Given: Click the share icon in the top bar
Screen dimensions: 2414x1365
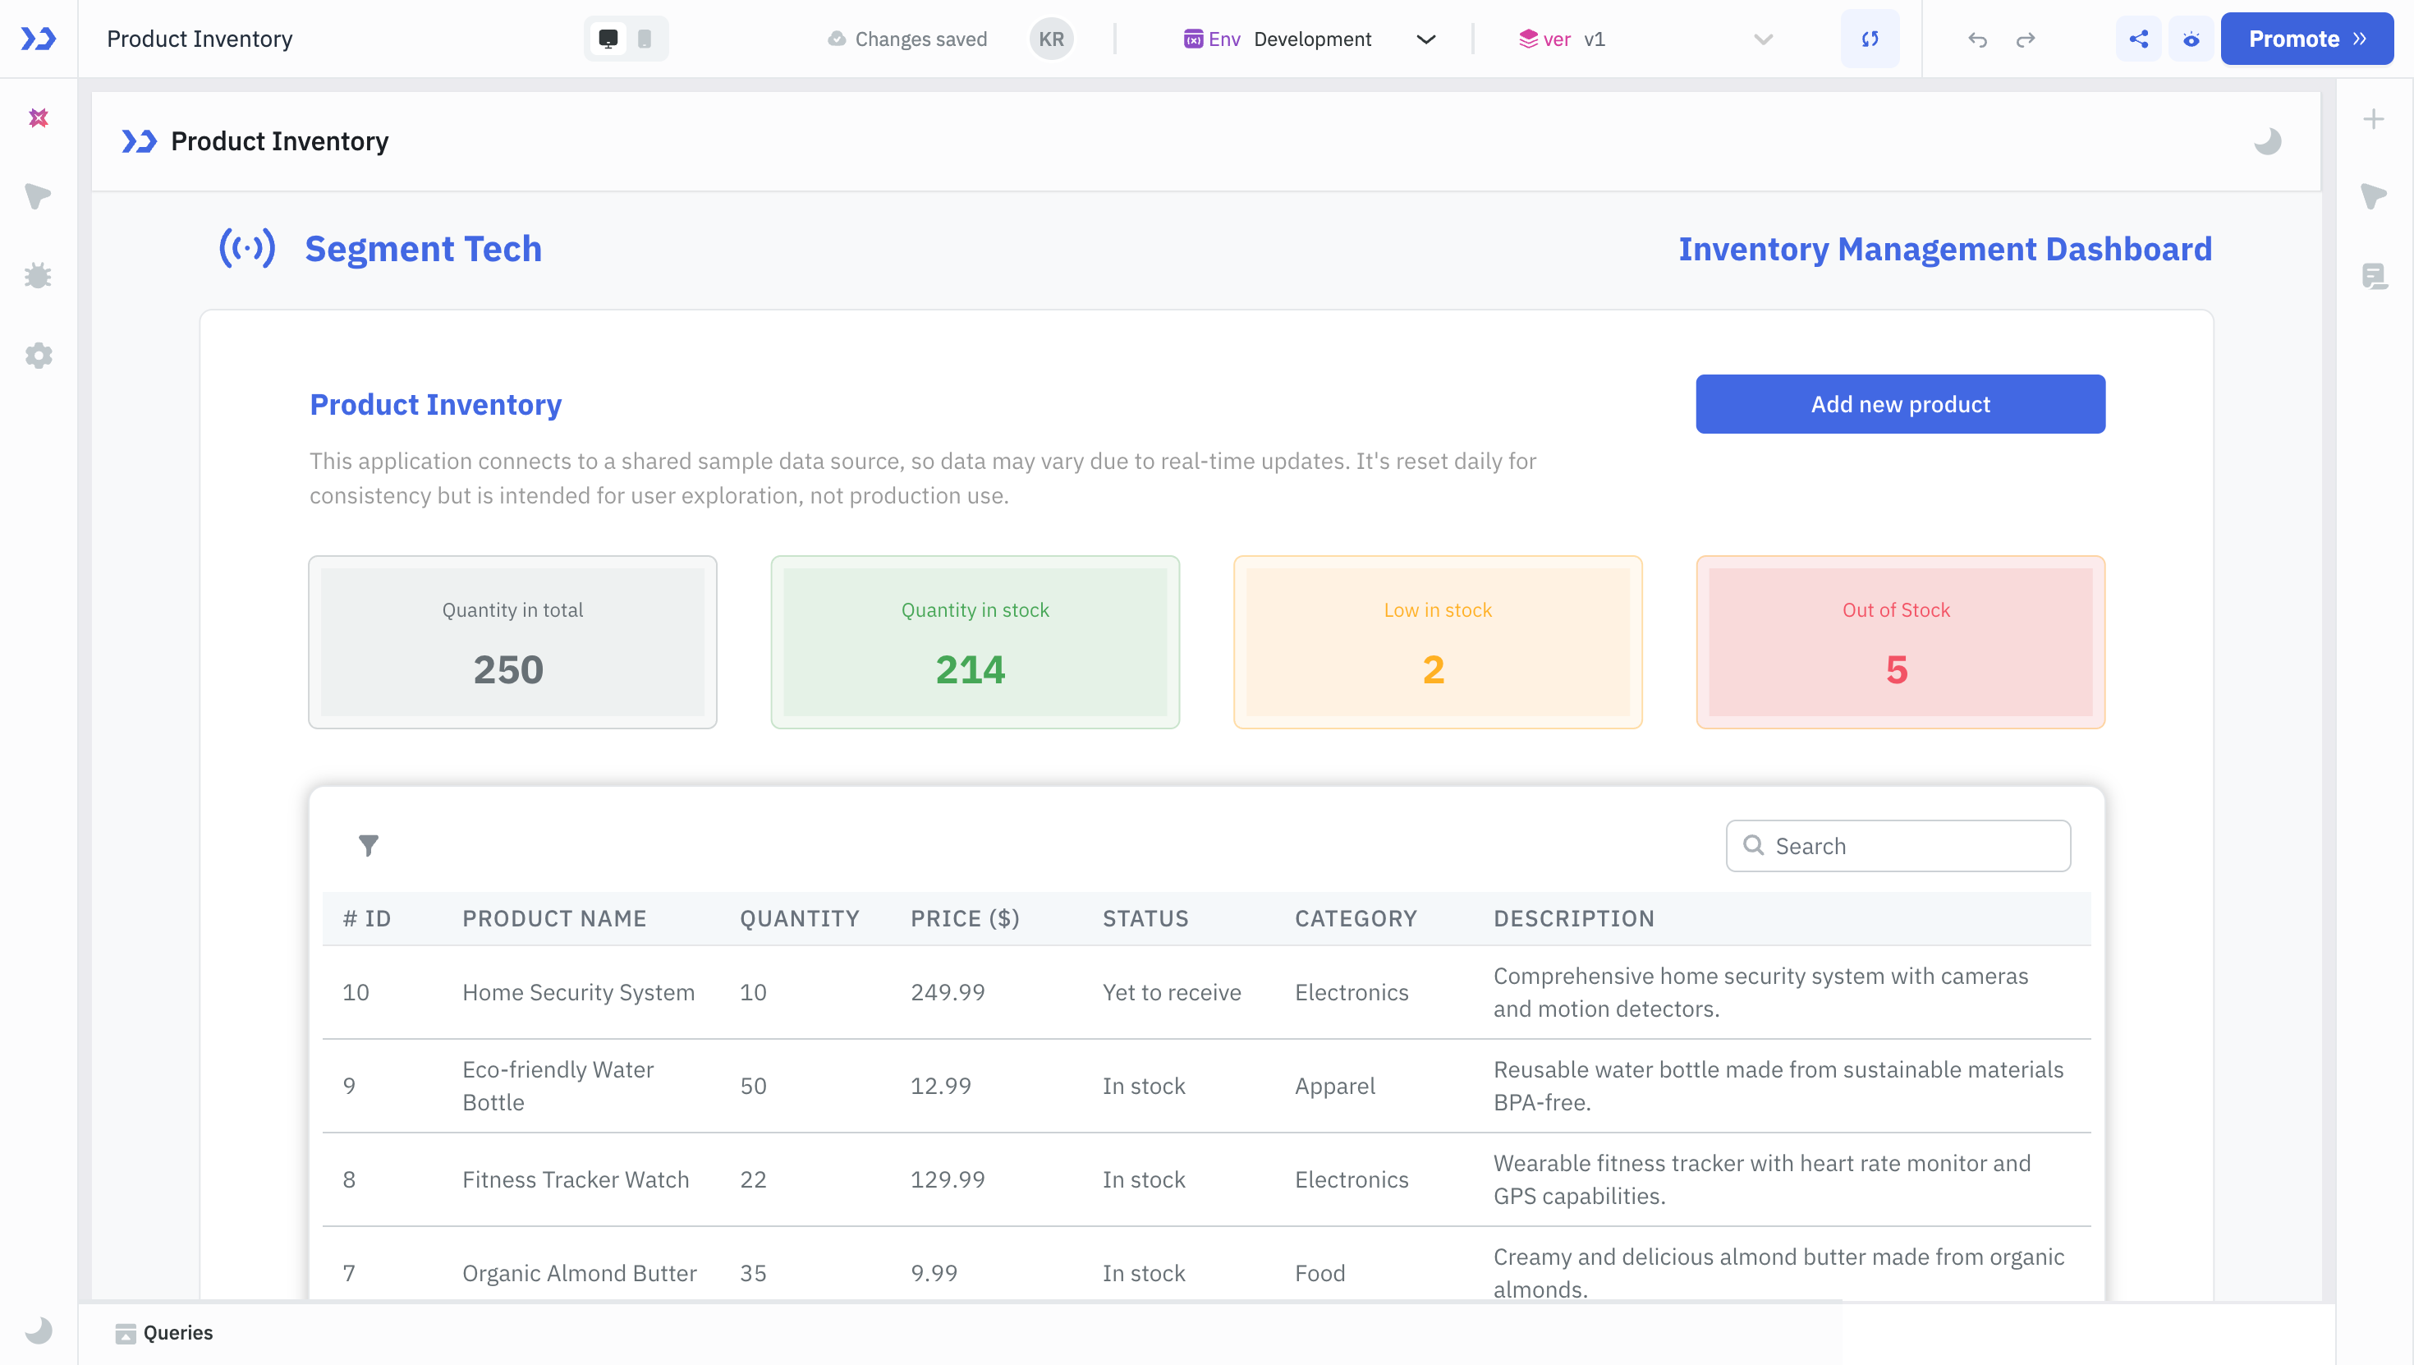Looking at the screenshot, I should [x=2138, y=39].
